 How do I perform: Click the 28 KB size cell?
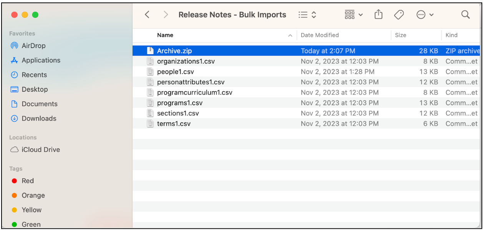[428, 51]
